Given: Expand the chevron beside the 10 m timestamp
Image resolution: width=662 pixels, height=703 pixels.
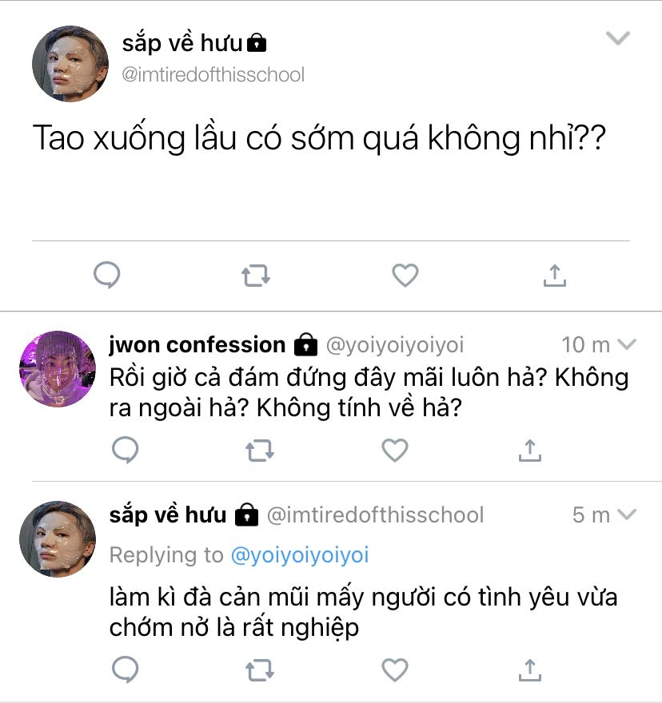Looking at the screenshot, I should (x=627, y=344).
